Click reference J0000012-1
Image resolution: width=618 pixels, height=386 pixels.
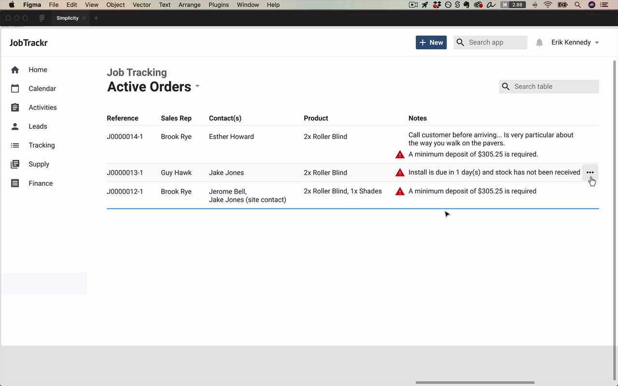coord(125,192)
